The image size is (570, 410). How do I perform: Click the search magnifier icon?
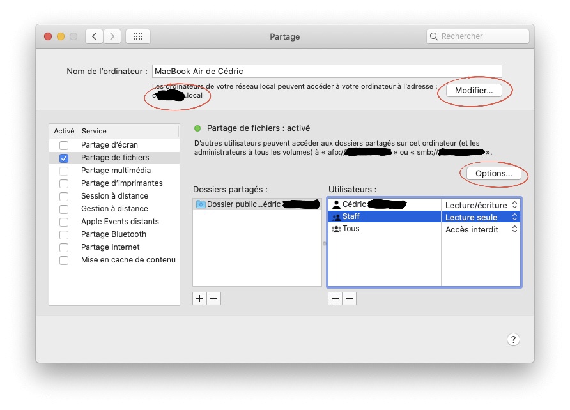(x=433, y=36)
